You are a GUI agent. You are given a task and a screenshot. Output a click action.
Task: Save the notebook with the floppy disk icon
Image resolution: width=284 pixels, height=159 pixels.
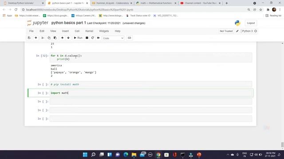[29, 38]
